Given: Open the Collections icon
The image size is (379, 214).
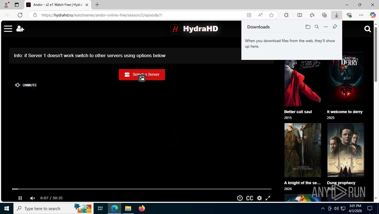Looking at the screenshot, I should pyautogui.click(x=324, y=15).
